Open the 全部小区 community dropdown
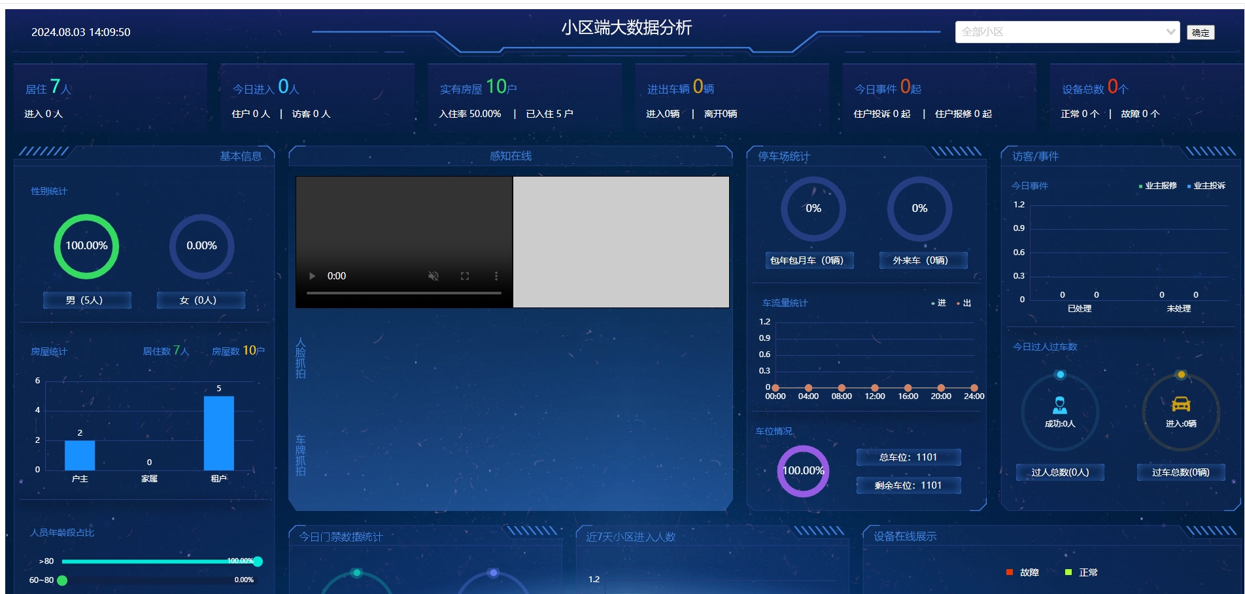The image size is (1245, 594). click(1067, 32)
